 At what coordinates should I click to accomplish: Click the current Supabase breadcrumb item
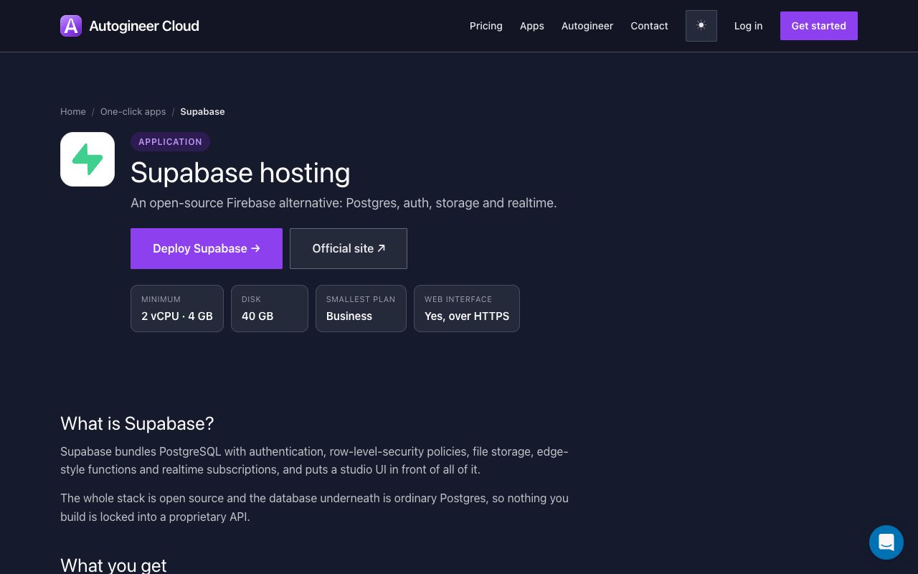(x=203, y=112)
